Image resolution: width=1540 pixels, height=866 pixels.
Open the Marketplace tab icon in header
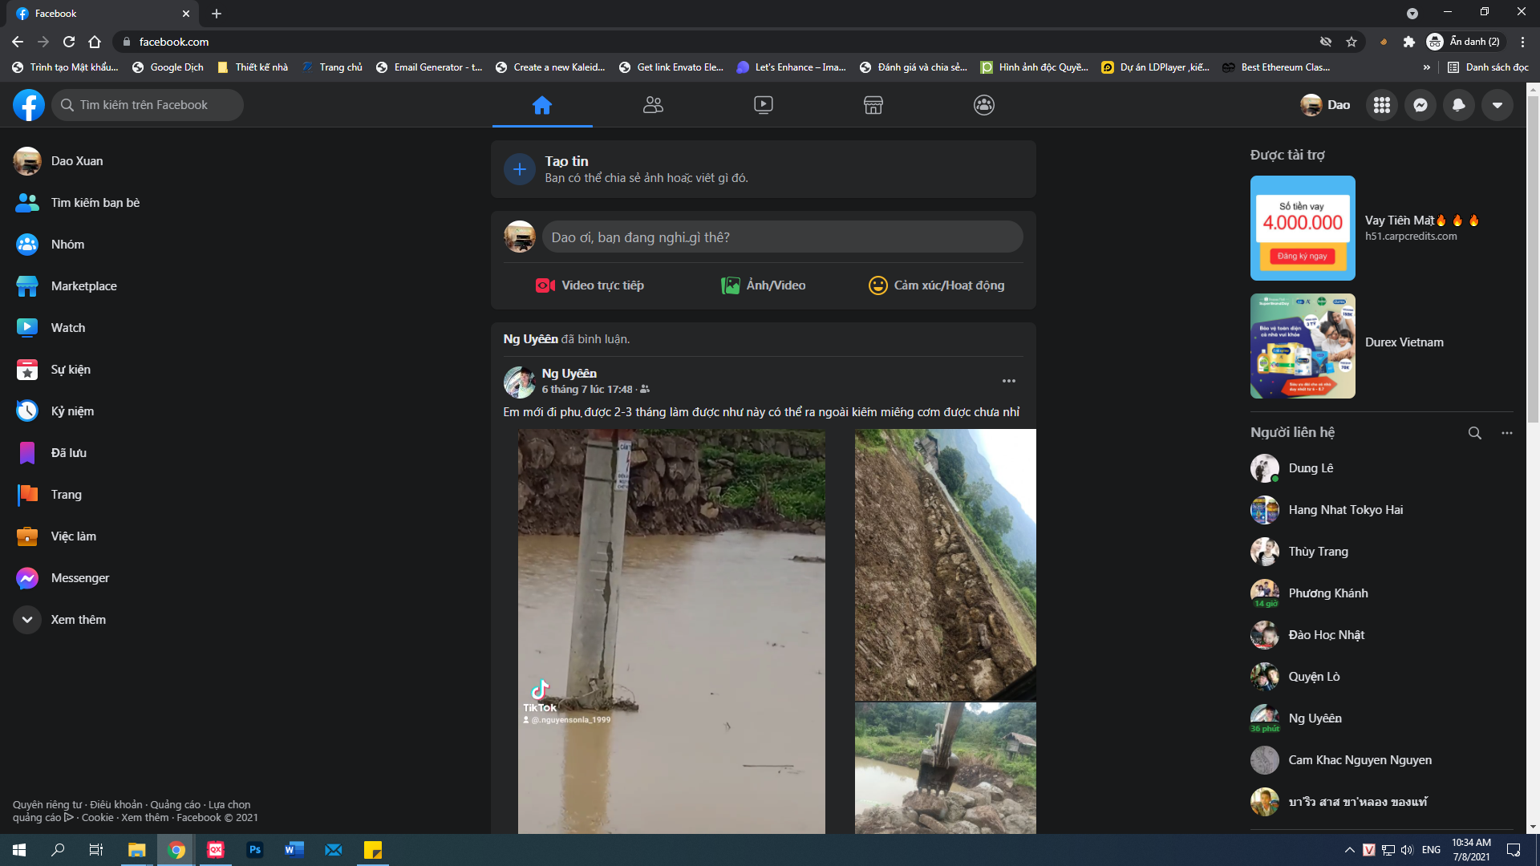(873, 105)
